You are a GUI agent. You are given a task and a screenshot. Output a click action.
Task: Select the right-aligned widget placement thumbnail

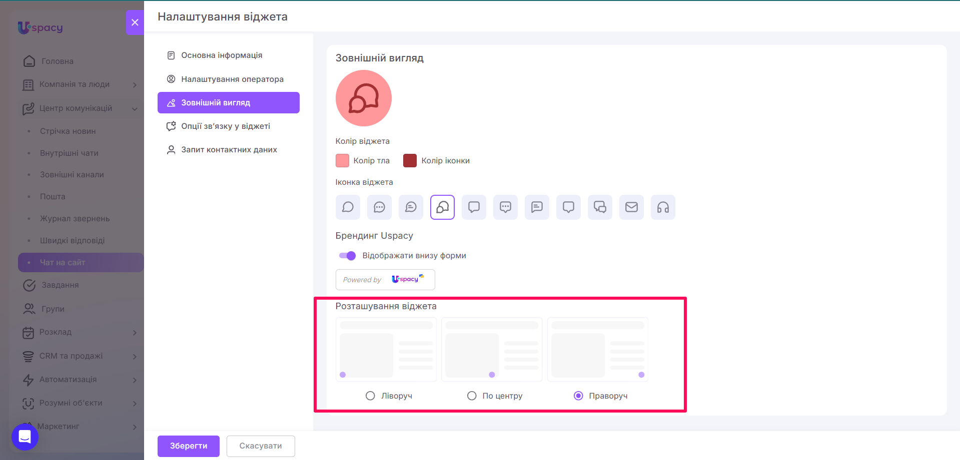598,350
